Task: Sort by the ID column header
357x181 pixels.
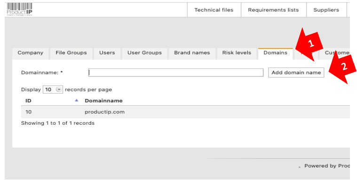Action: coord(29,101)
